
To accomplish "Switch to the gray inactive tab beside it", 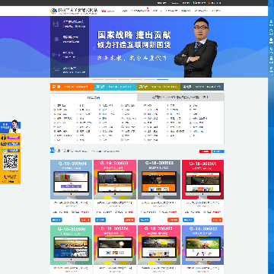I will 180,97.
